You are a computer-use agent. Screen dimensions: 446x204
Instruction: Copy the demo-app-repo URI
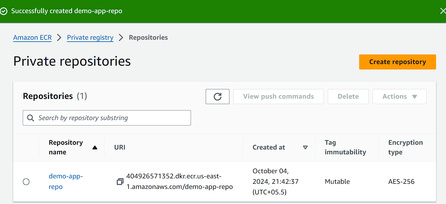click(120, 182)
